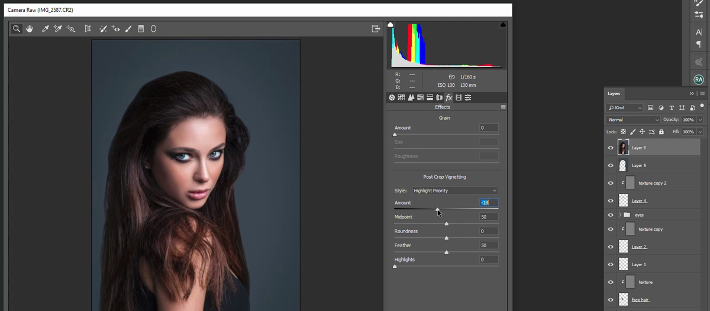Screen dimensions: 710x311
Task: Switch to the HSL Adjustments tab
Action: pyautogui.click(x=420, y=97)
